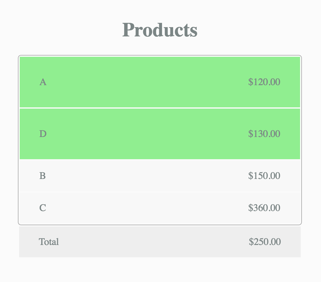Click the $250.00 total amount
The image size is (321, 282).
265,242
